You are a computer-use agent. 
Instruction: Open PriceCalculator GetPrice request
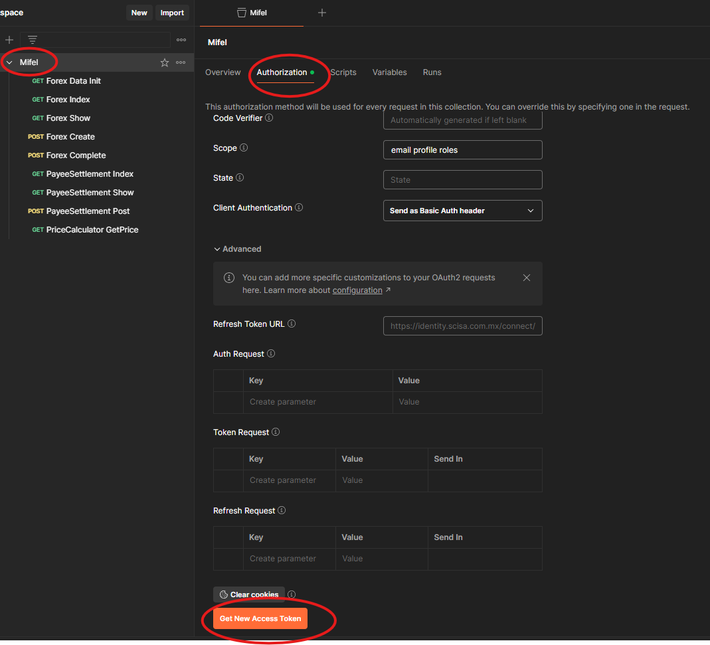tap(92, 230)
